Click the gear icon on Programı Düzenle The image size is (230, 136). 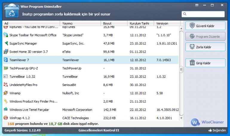(x=192, y=36)
